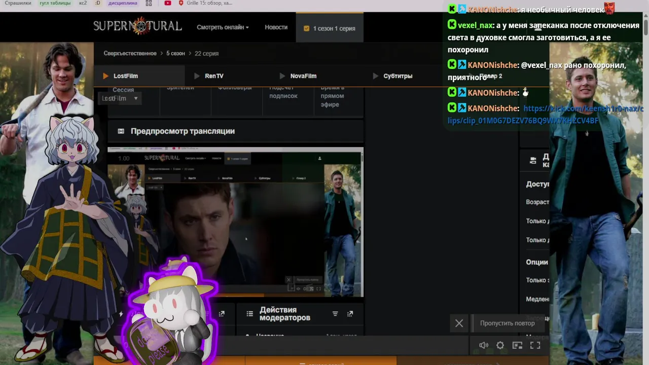The width and height of the screenshot is (649, 365).
Task: Toggle the 1 сезон 1 серия checkbox
Action: point(306,28)
